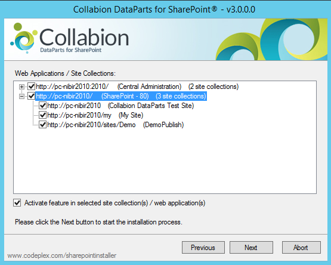Uncheck the My Site collection checkbox
331x265 pixels.
[43, 115]
